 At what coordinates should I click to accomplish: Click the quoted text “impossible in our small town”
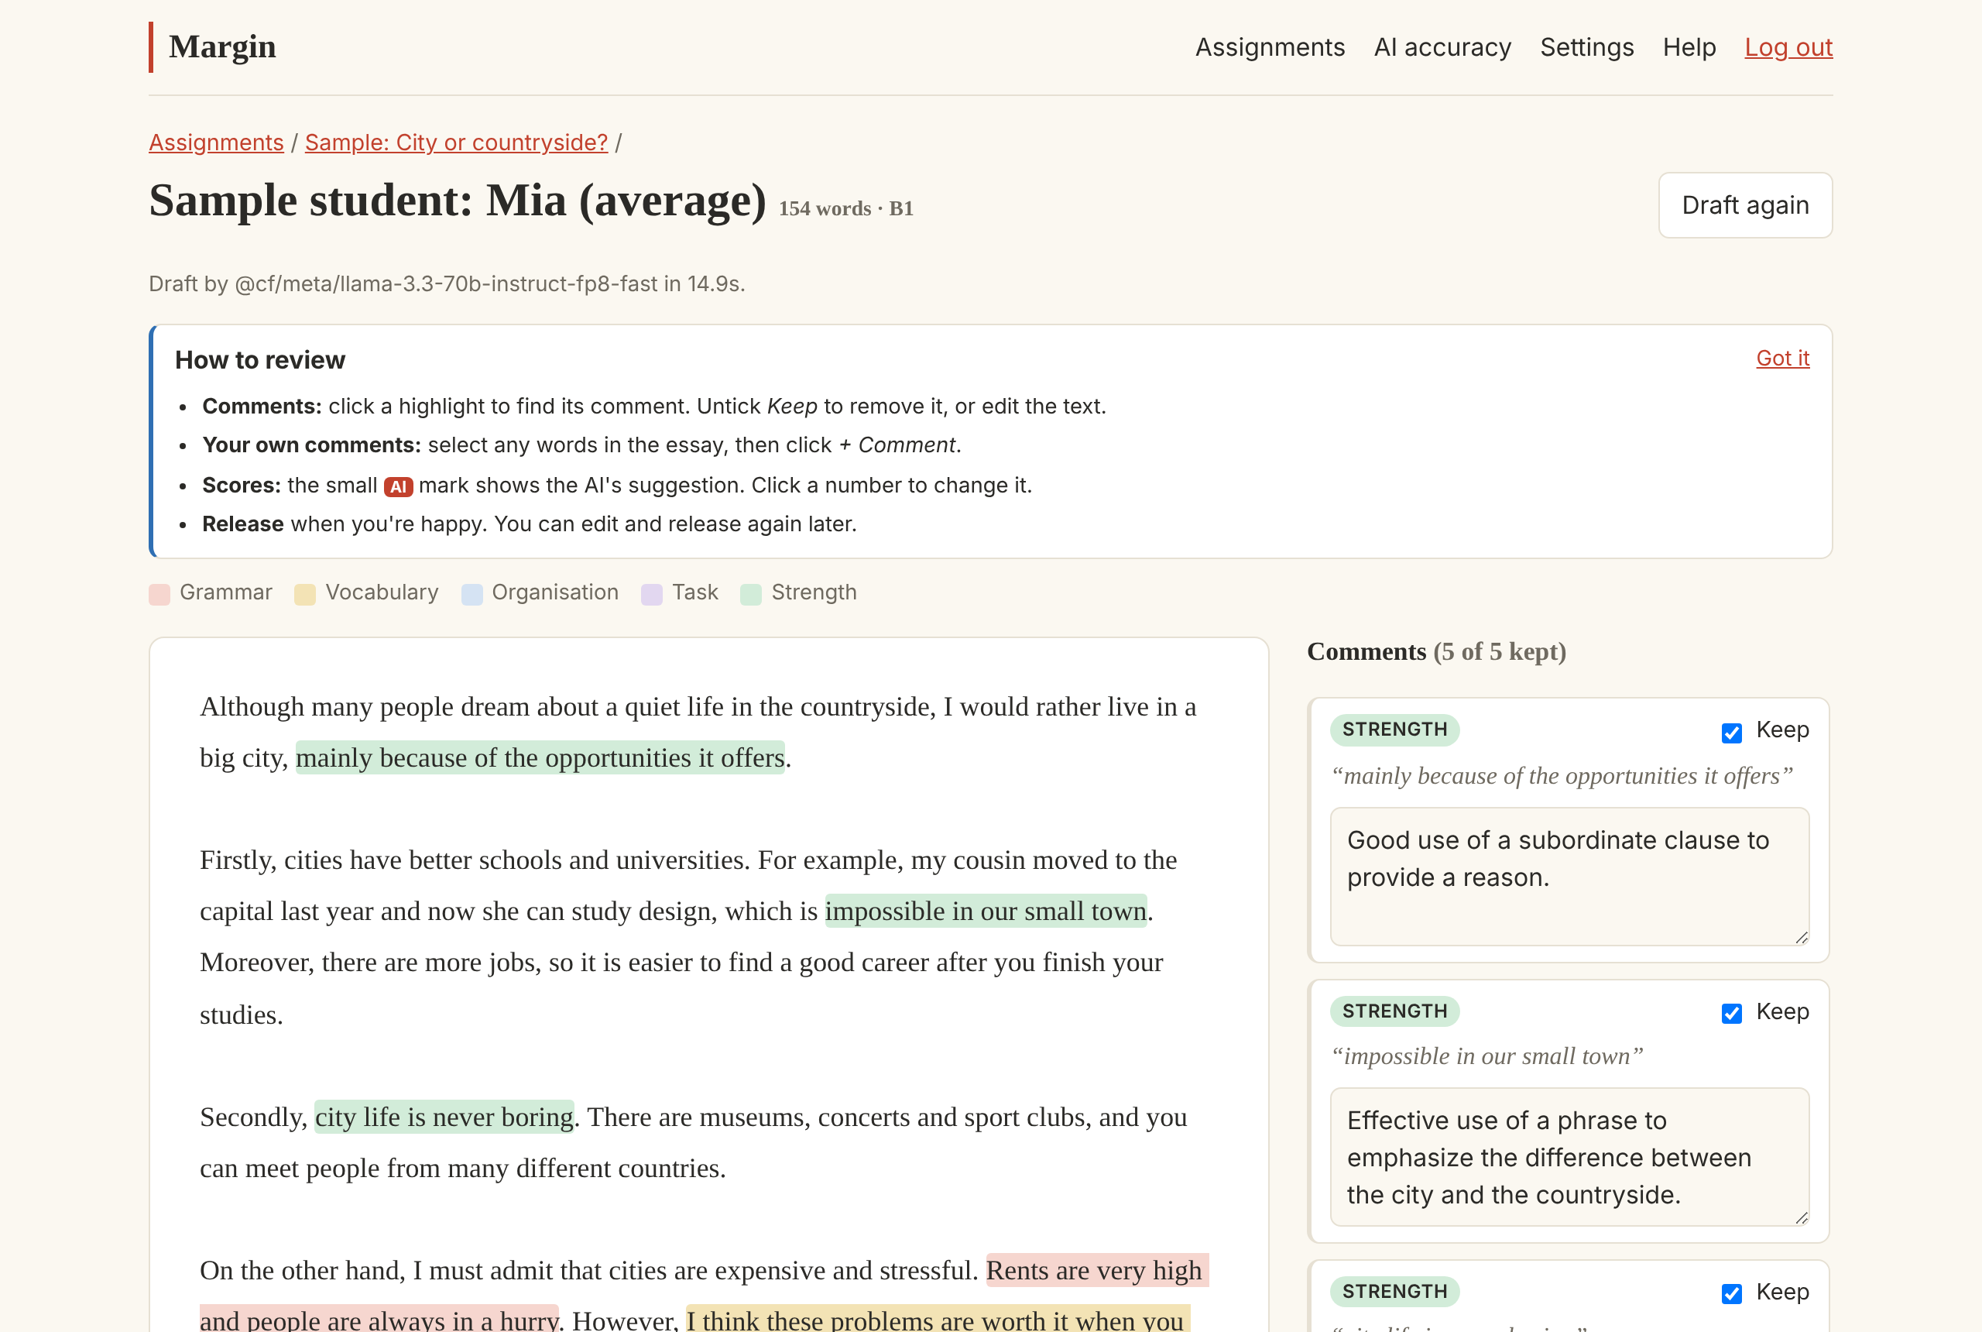tap(1487, 1056)
